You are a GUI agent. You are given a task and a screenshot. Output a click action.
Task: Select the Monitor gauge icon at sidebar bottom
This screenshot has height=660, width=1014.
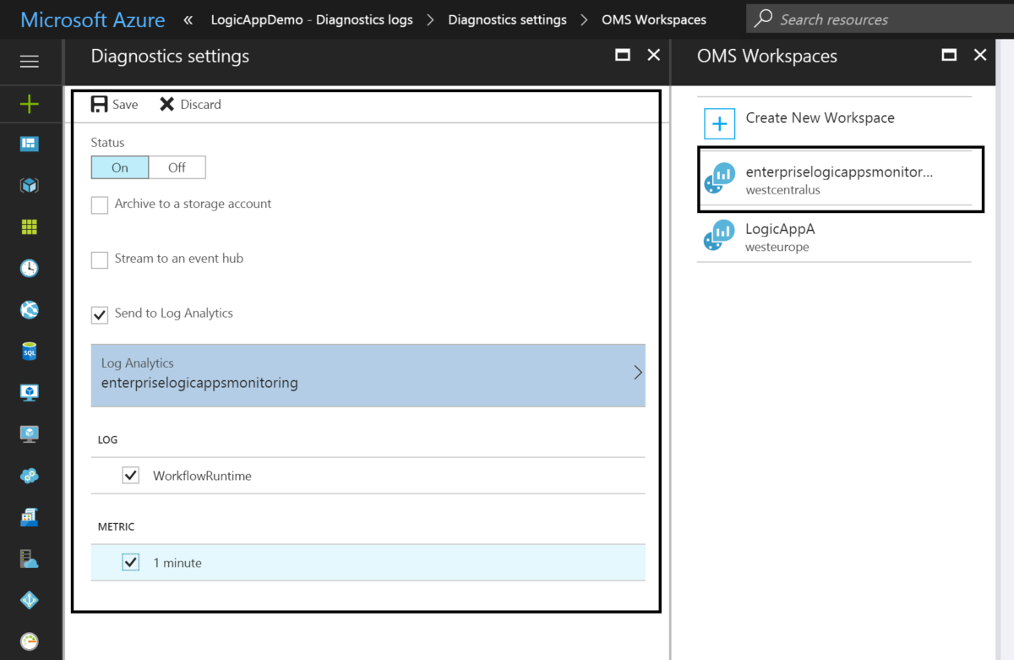30,641
